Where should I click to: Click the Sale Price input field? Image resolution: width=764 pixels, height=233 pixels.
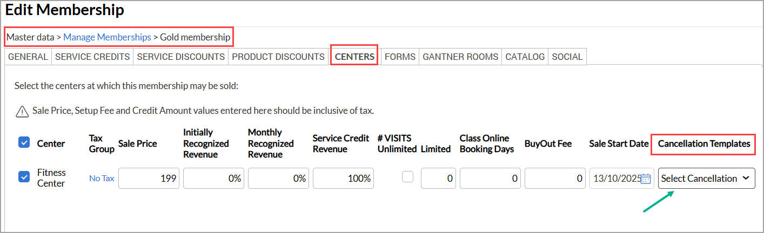[149, 179]
